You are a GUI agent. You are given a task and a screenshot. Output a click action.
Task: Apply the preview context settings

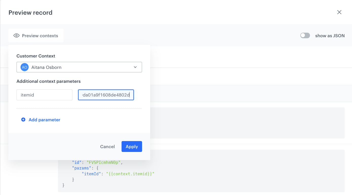click(x=132, y=147)
